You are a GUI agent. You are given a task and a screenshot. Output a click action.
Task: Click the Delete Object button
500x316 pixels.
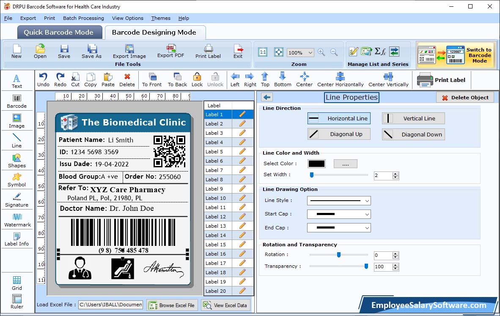(x=465, y=98)
